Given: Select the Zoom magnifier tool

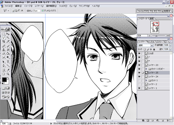Looking at the screenshot, I should 8,74.
